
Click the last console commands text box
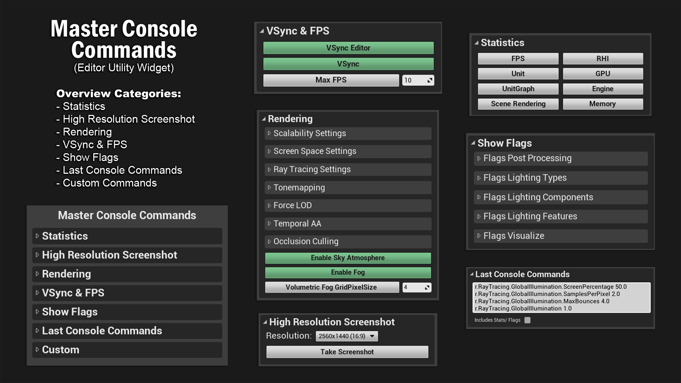[561, 298]
